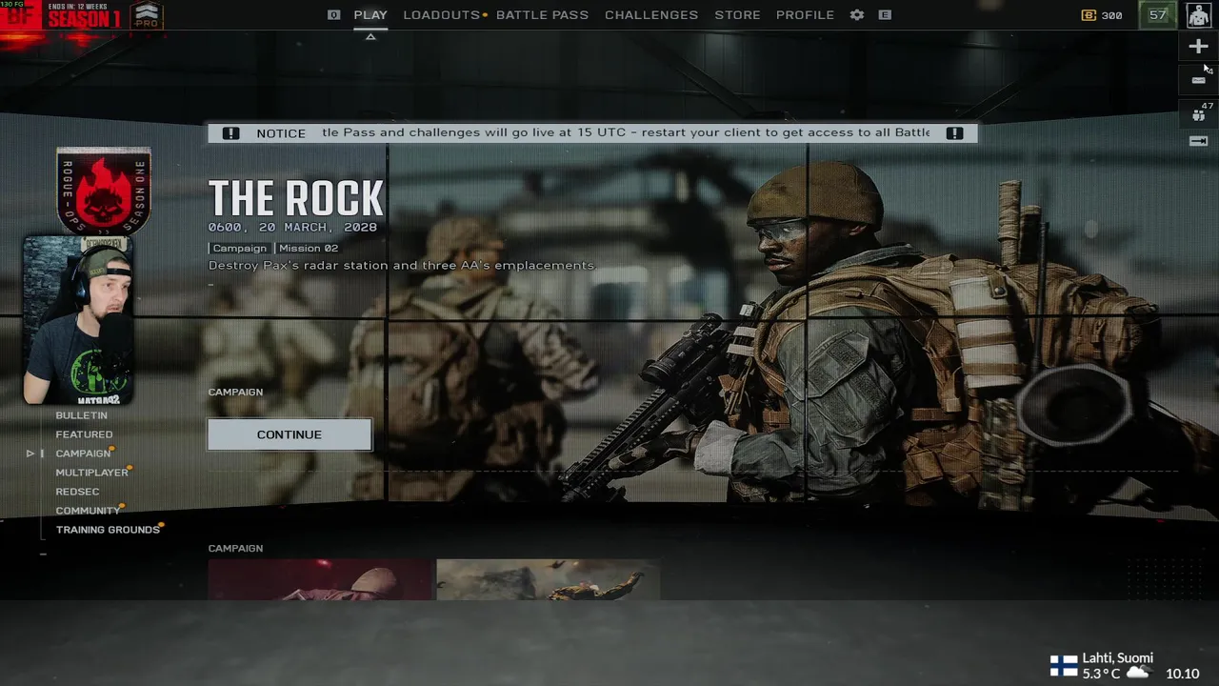Click the scrolling NOTICE banner text

[626, 132]
